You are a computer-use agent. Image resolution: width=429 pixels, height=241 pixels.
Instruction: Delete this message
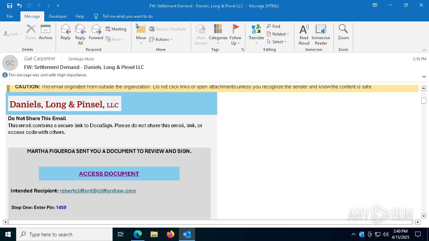(31, 32)
